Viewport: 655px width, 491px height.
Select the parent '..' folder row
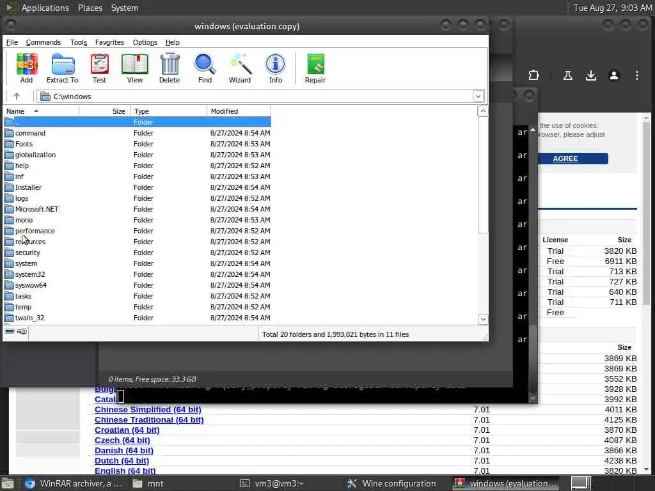[x=137, y=122]
